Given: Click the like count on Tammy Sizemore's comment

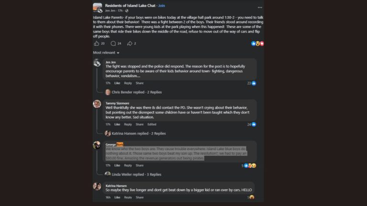Looking at the screenshot, I should [249, 124].
